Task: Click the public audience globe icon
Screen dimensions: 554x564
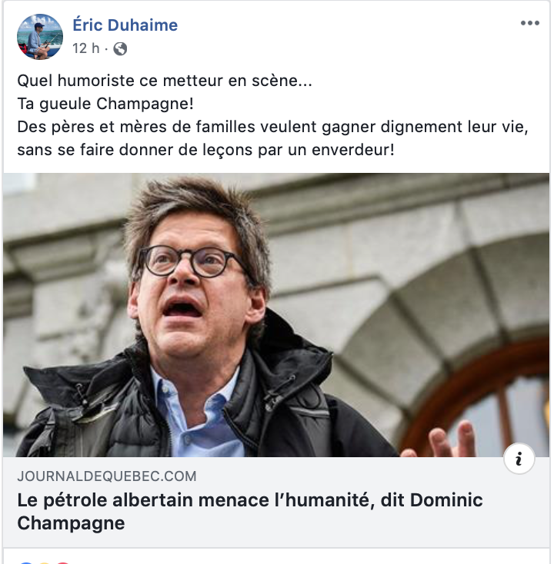Action: [120, 48]
